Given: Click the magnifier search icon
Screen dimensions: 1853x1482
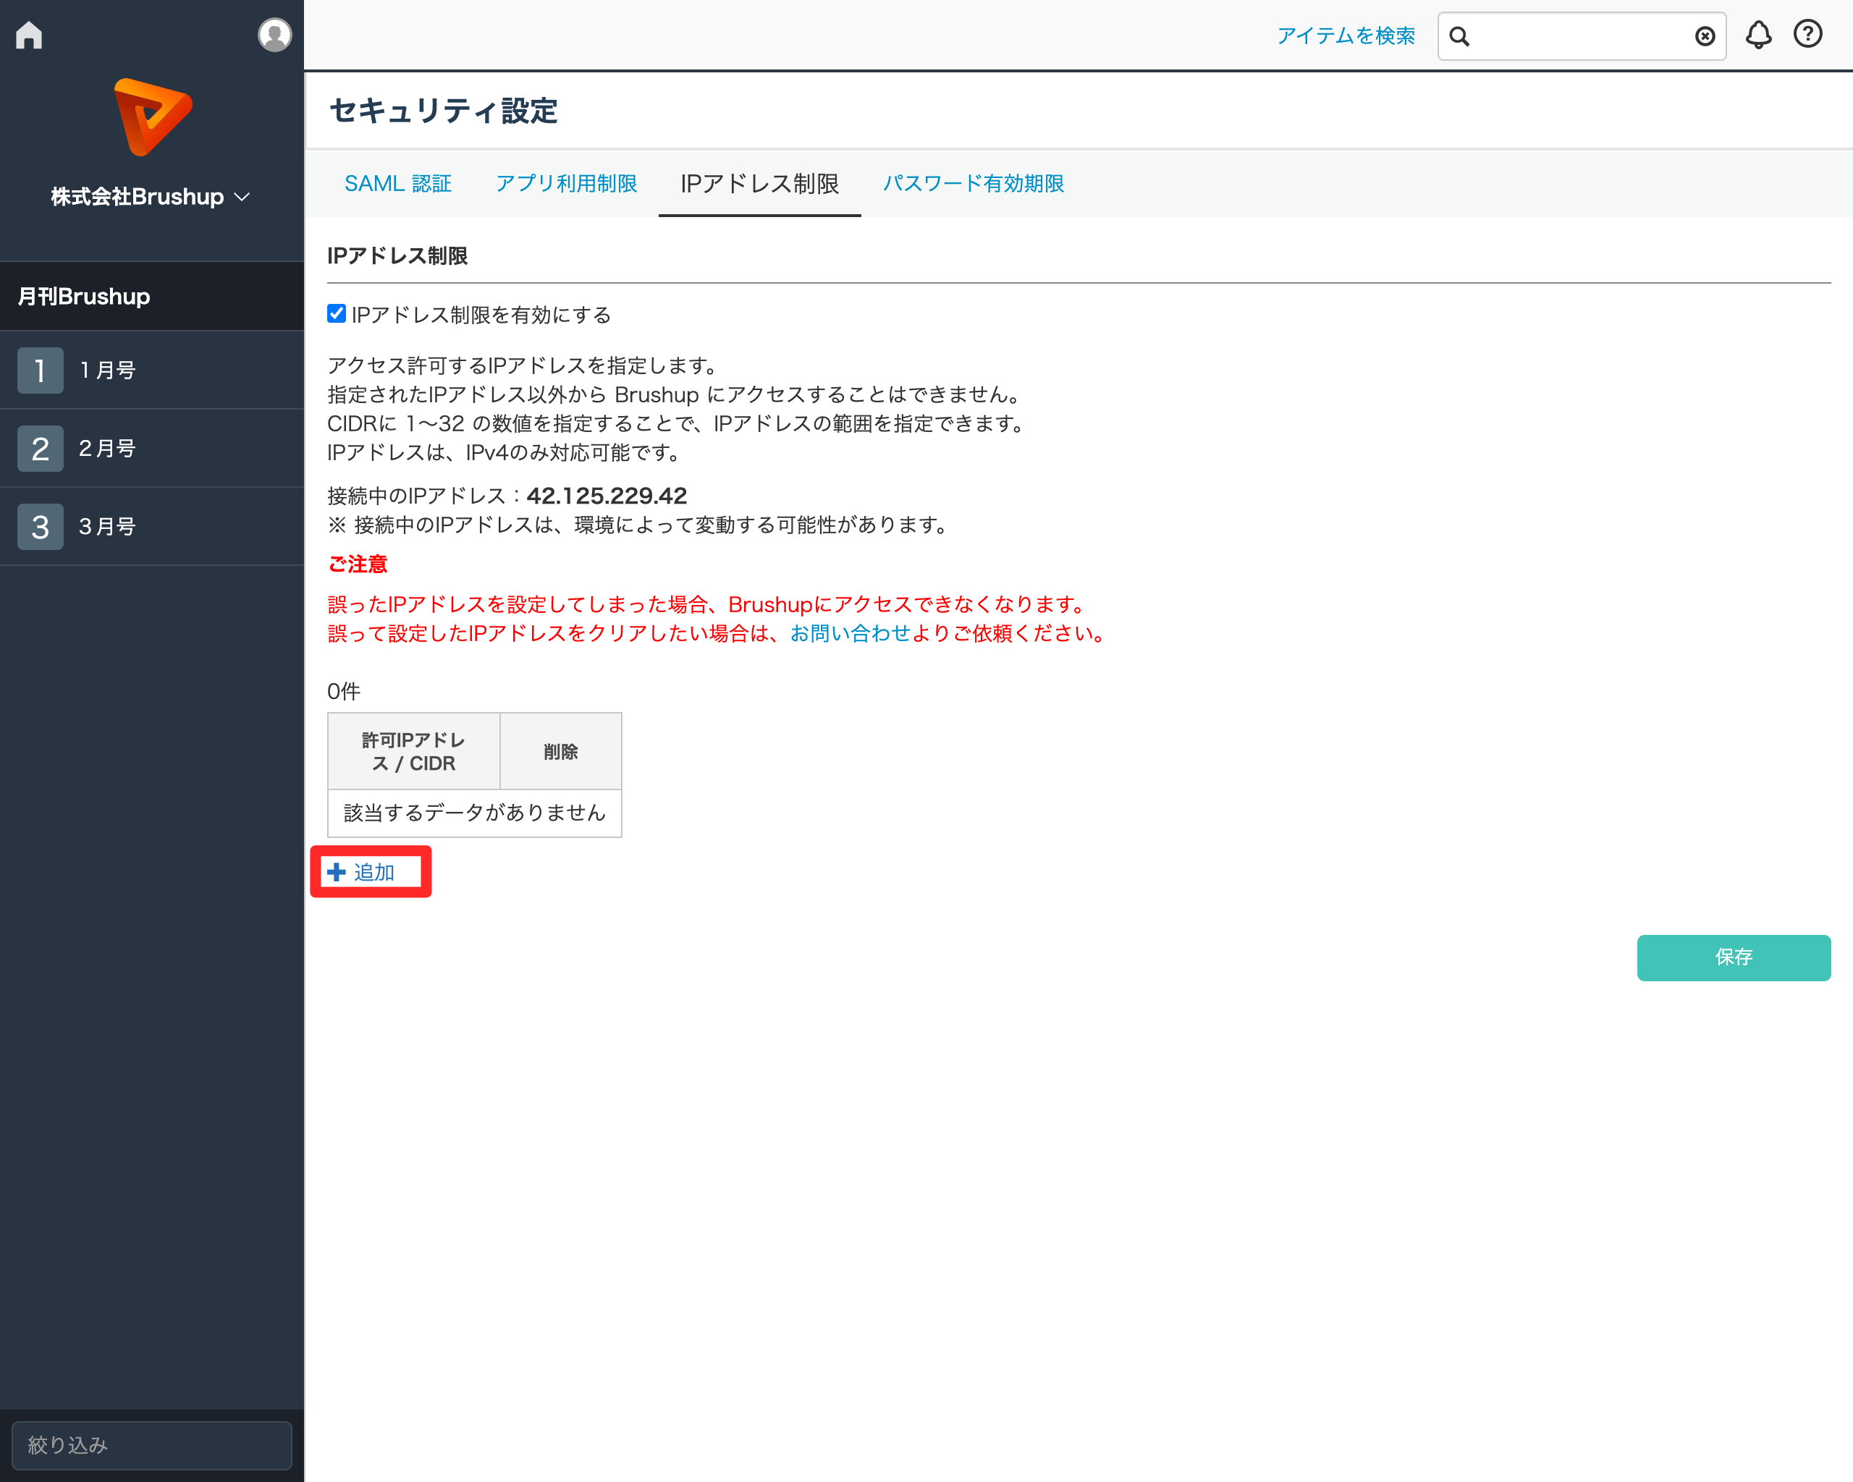Looking at the screenshot, I should pyautogui.click(x=1459, y=36).
